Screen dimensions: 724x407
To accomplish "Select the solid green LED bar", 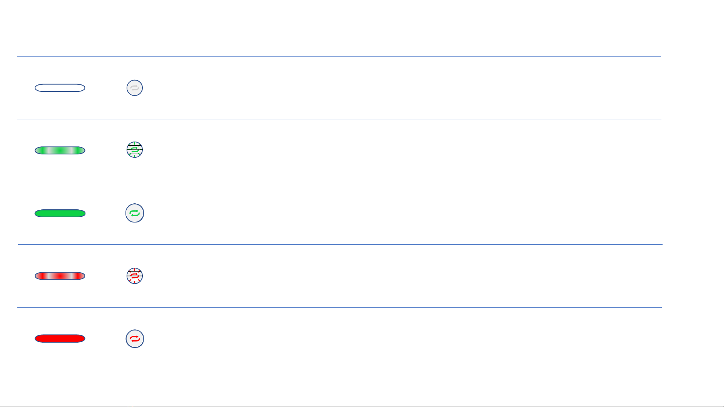I will click(x=60, y=213).
